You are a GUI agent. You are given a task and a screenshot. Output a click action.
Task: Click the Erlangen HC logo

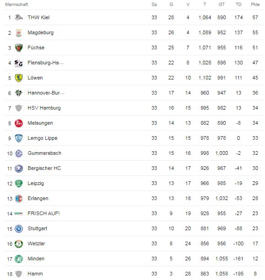click(x=19, y=198)
